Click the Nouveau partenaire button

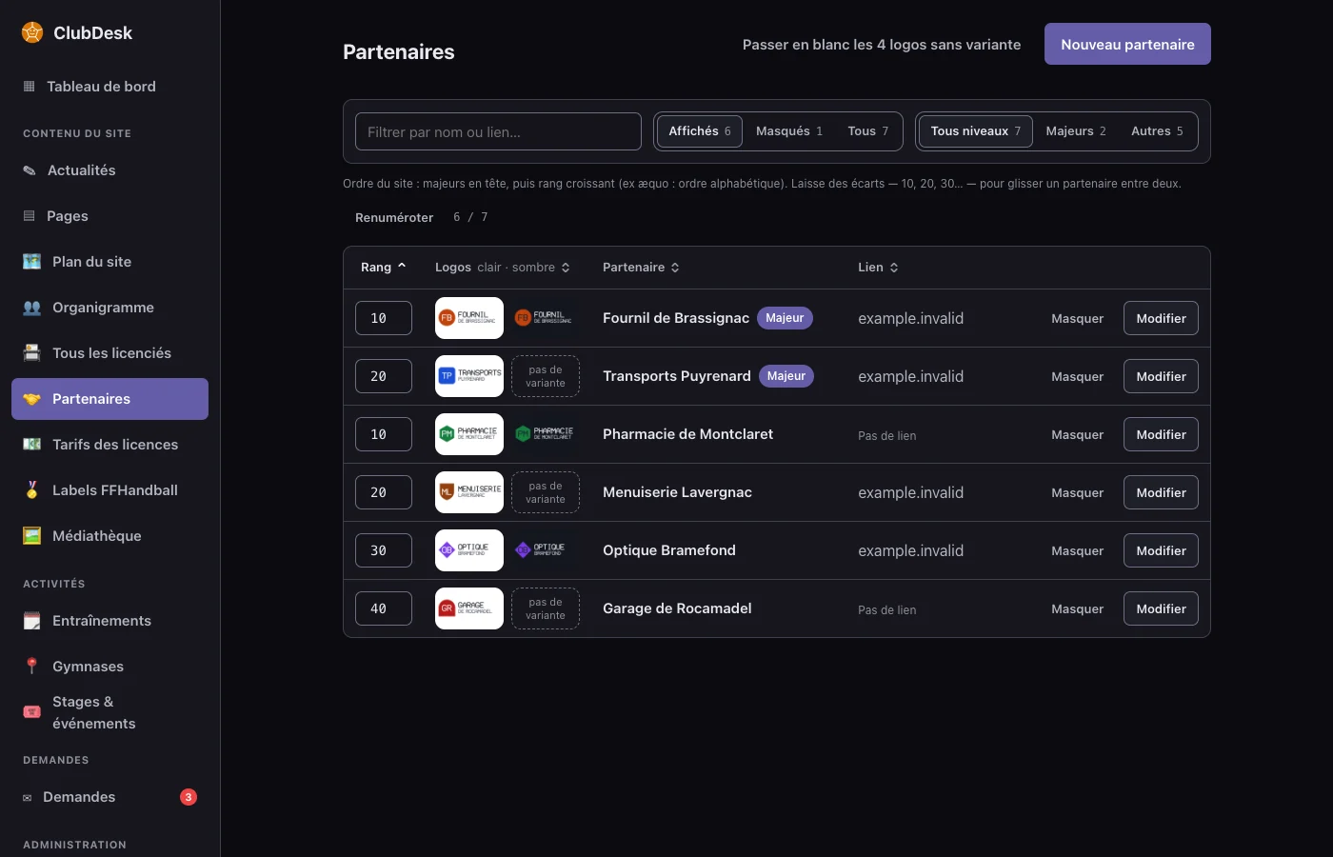click(x=1127, y=44)
